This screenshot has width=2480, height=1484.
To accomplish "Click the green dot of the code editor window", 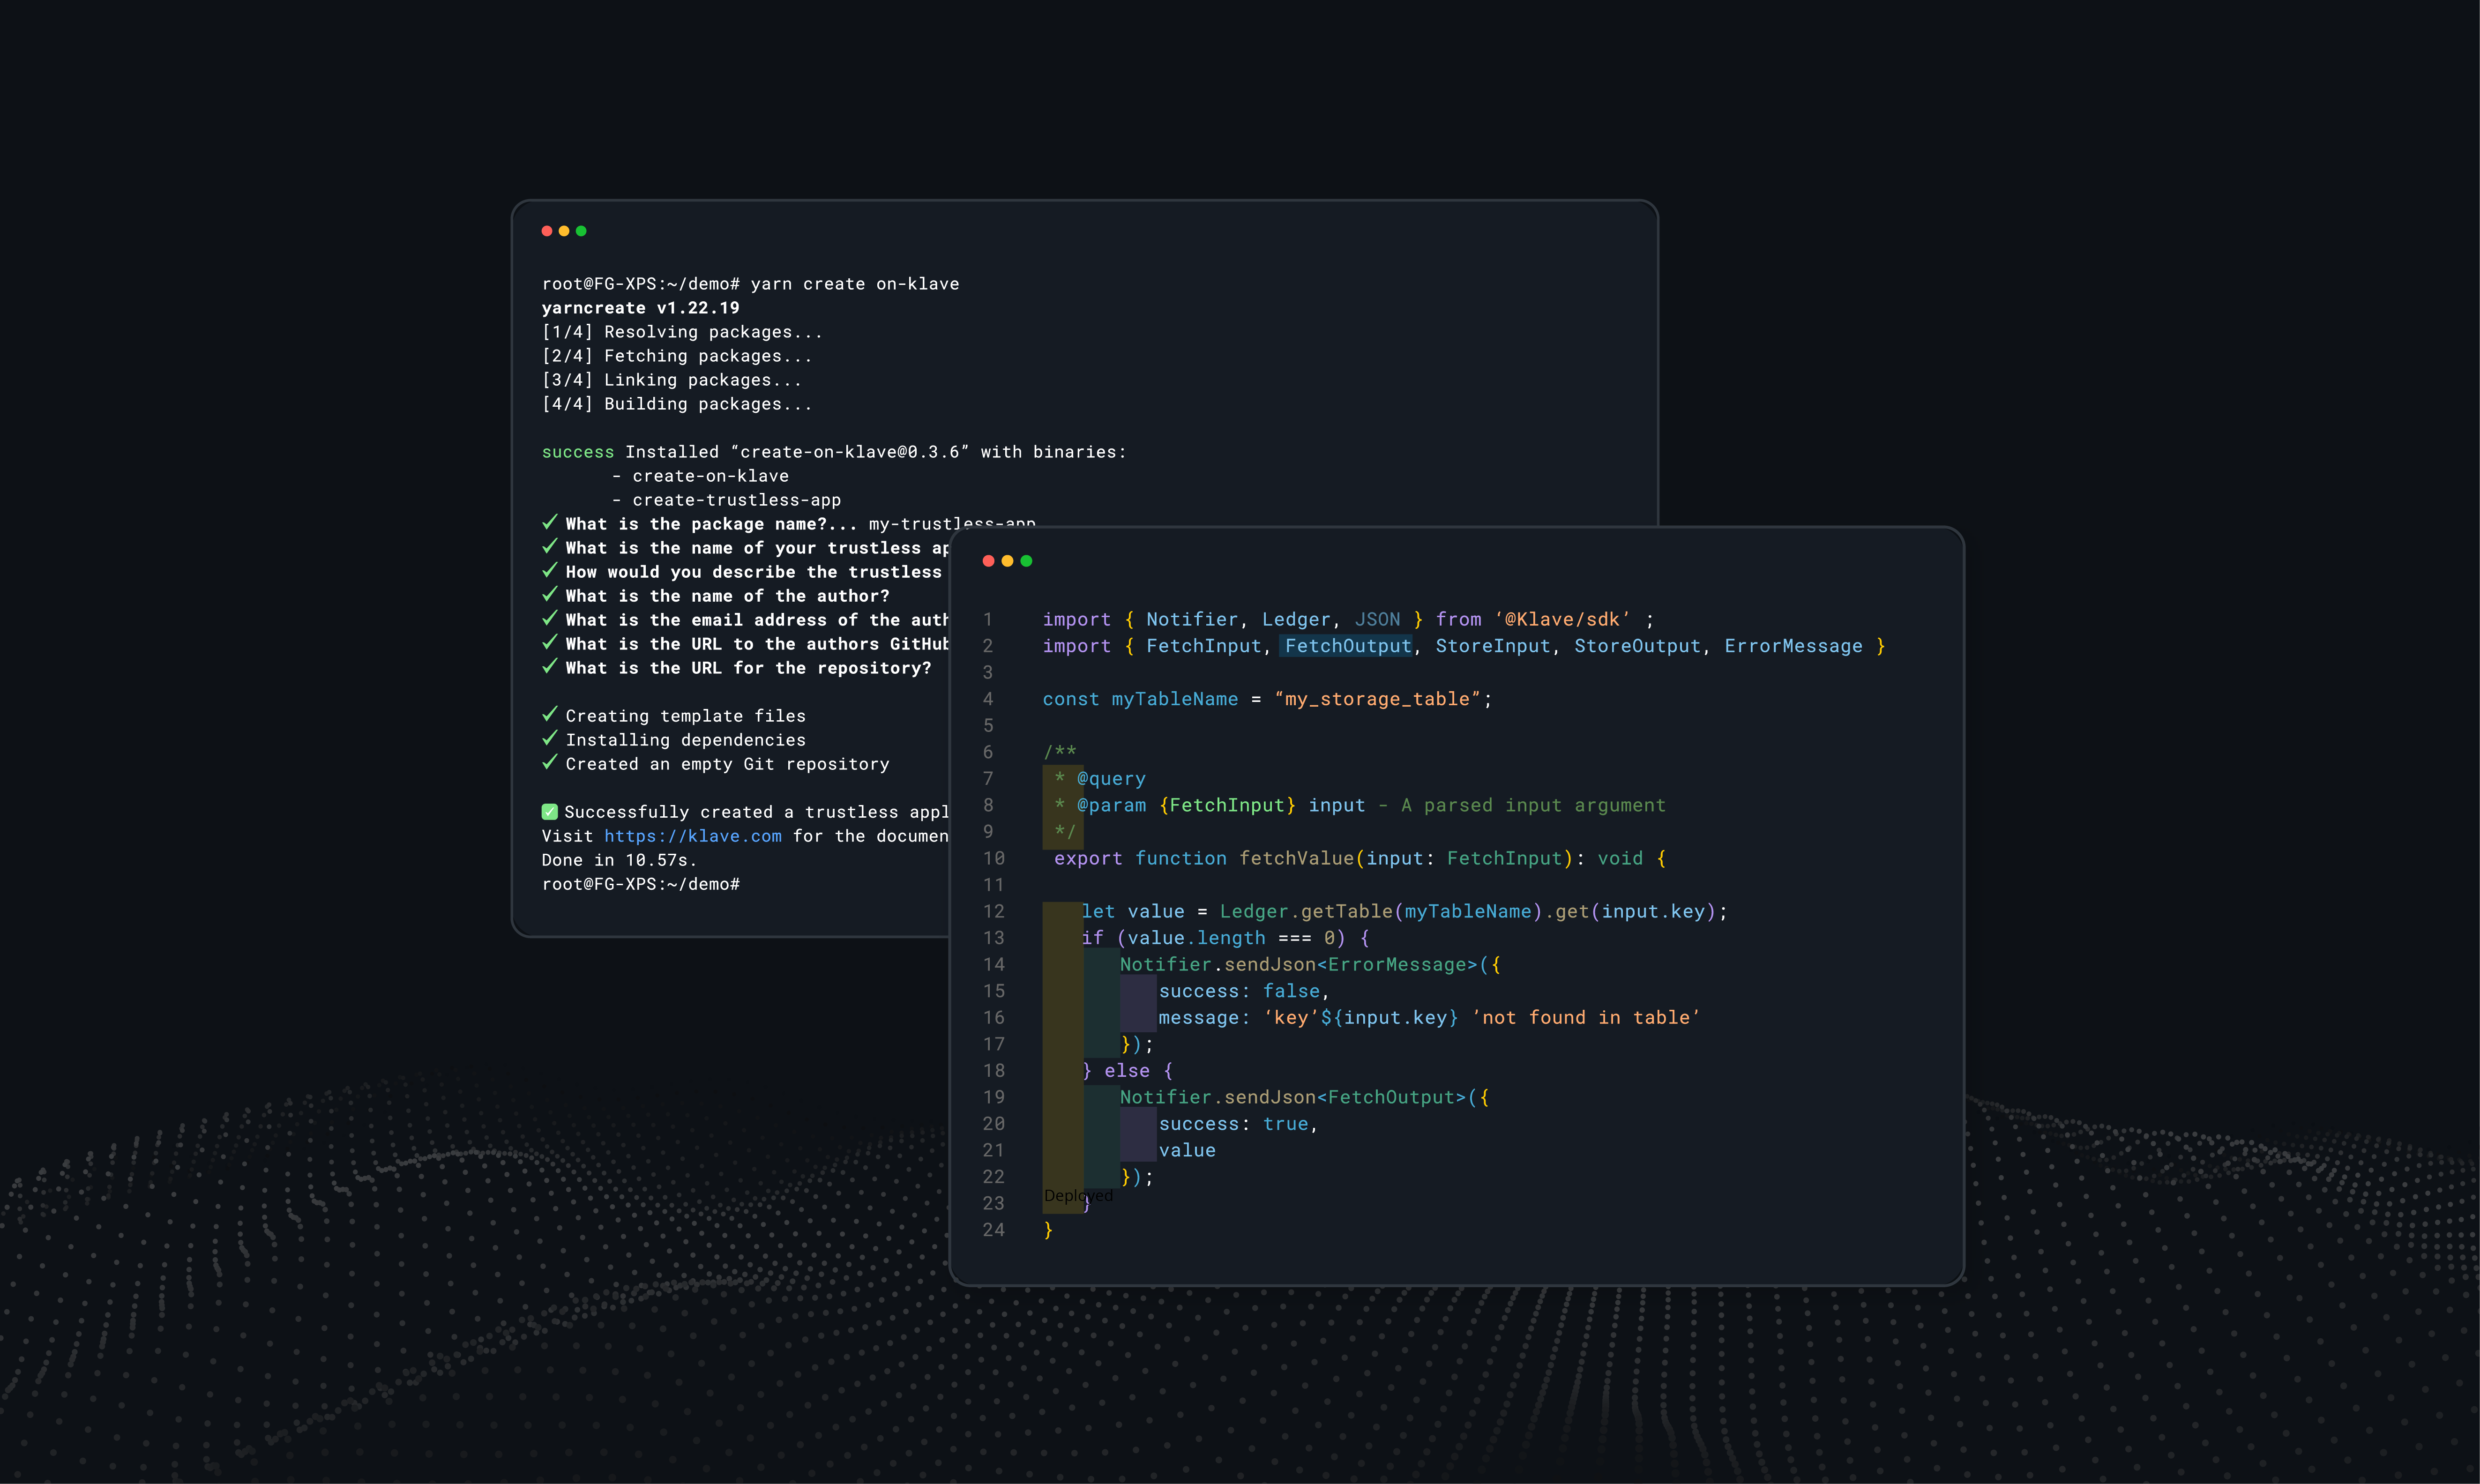I will [1026, 561].
